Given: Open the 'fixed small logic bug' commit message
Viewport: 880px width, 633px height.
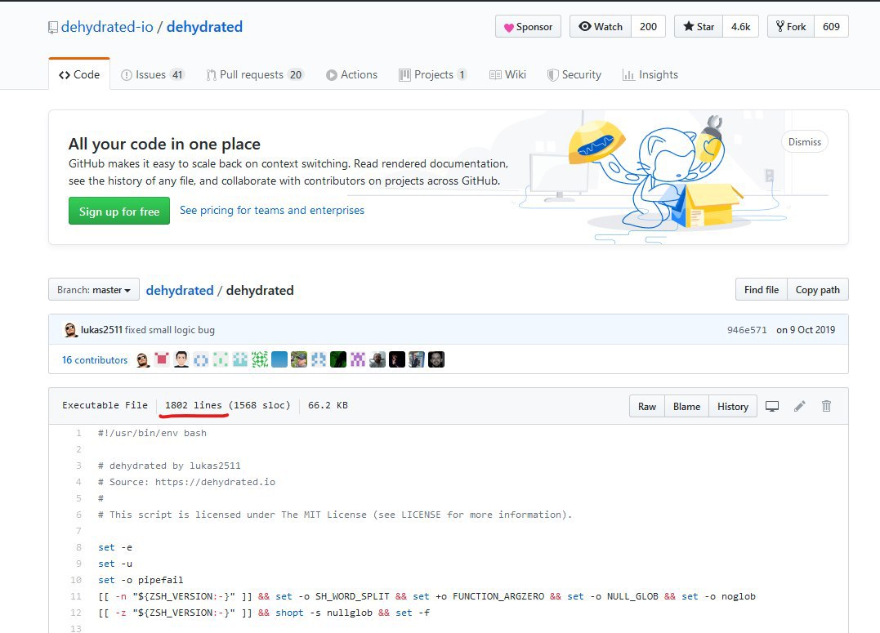Looking at the screenshot, I should (x=169, y=330).
